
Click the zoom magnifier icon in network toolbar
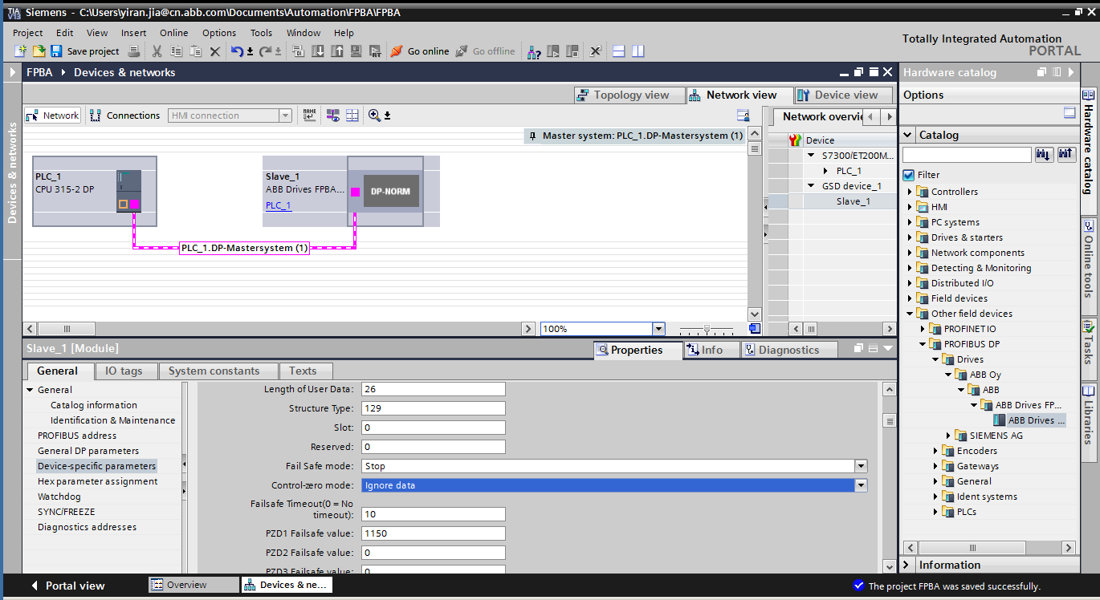[374, 116]
